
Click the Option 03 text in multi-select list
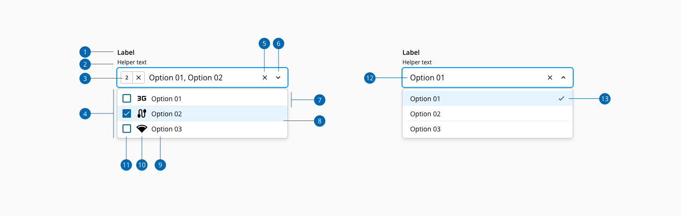[x=166, y=129]
